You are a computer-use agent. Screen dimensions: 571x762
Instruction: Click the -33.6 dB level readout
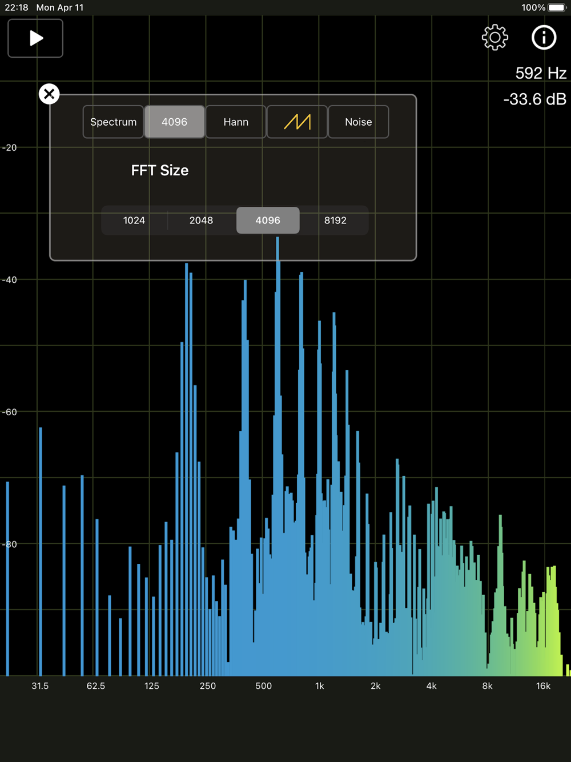coord(534,99)
